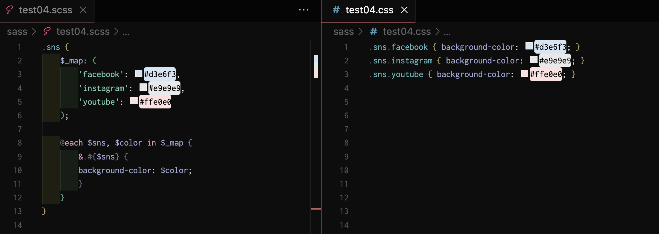Click the Sass file icon in left breadcrumb
This screenshot has width=659, height=234.
pos(47,31)
